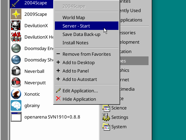Click the plus icon beside Add to Panel
Screen dimensions: 186x140
point(58,71)
